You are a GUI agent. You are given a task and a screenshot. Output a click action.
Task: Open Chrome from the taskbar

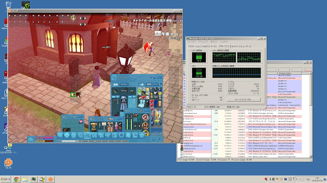tap(16, 179)
